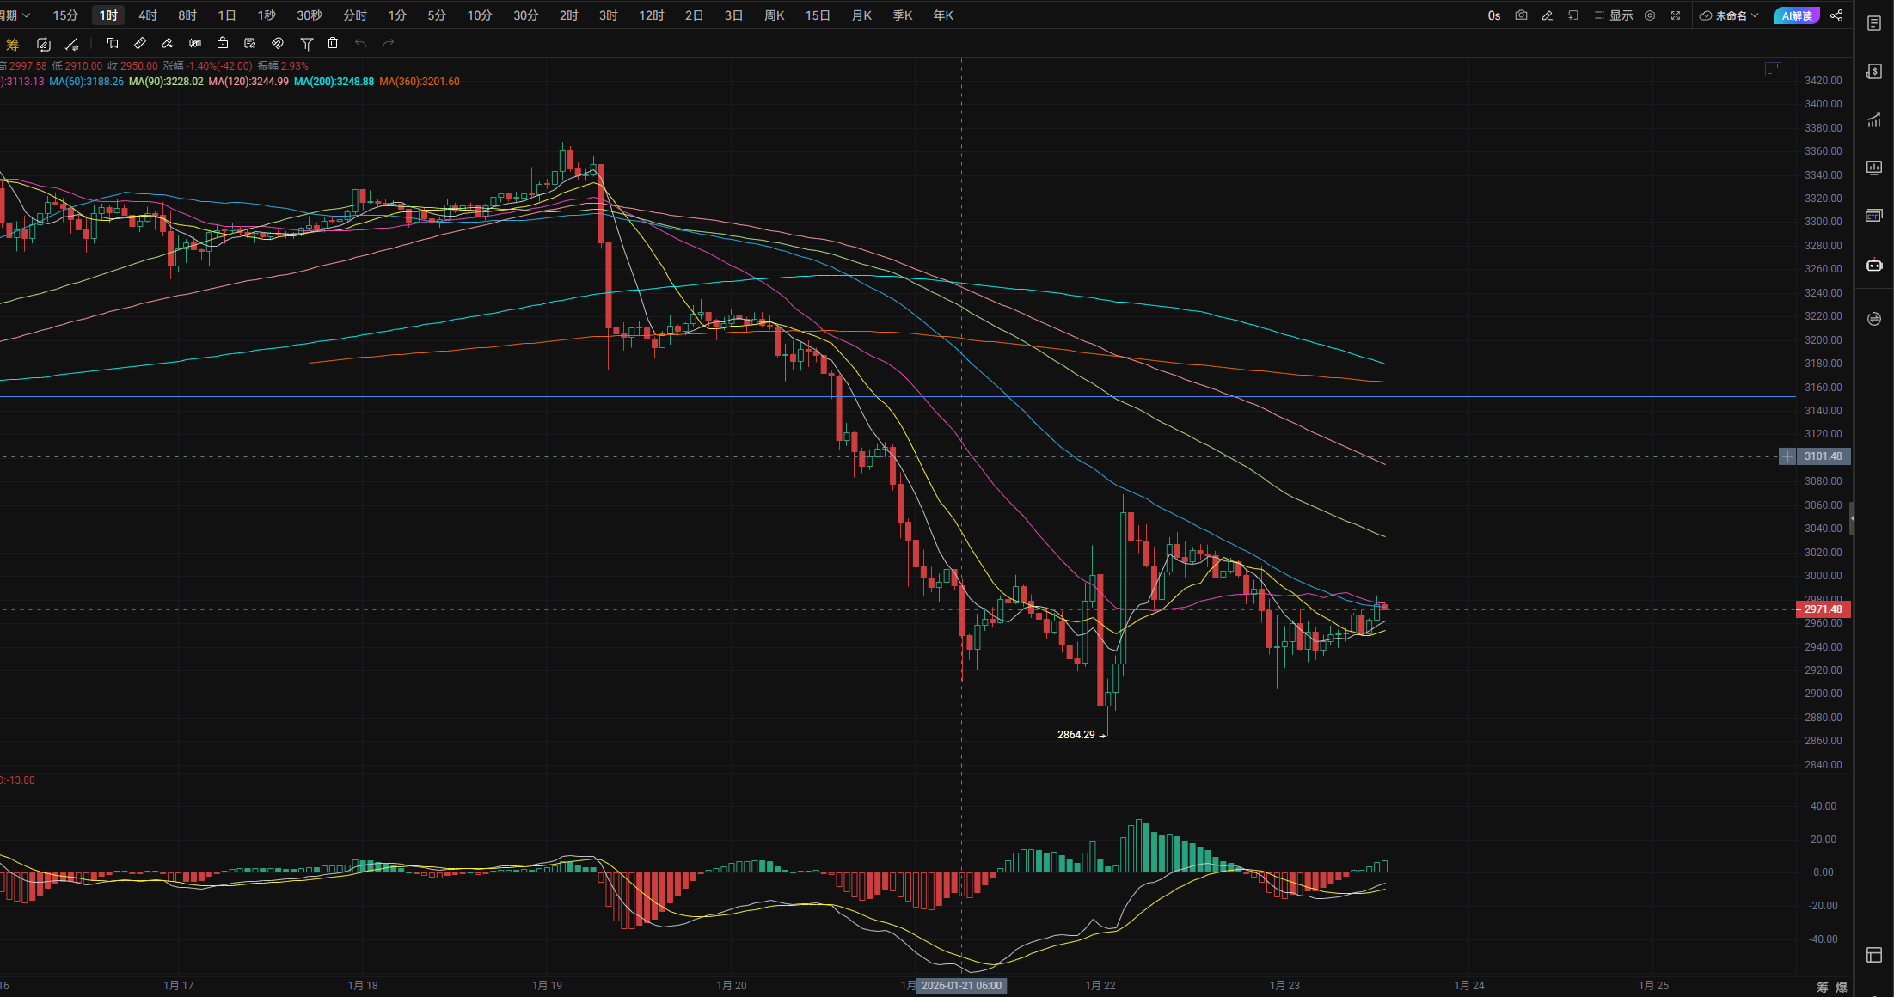The width and height of the screenshot is (1894, 997).
Task: Toggle the magnet snap mode icon
Action: point(278,43)
